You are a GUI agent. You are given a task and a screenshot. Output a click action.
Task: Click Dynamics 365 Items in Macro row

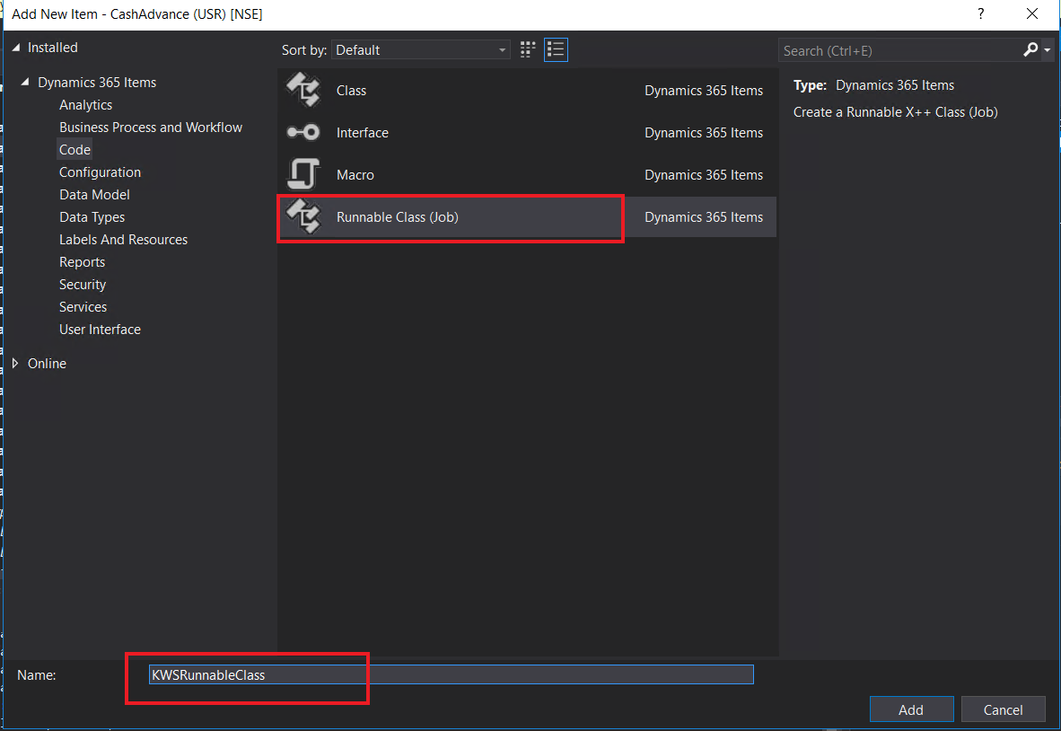pyautogui.click(x=704, y=174)
